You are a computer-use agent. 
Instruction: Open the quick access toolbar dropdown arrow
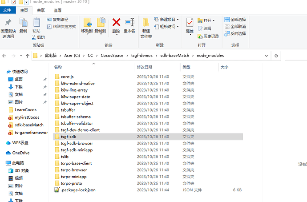[x=26, y=2]
